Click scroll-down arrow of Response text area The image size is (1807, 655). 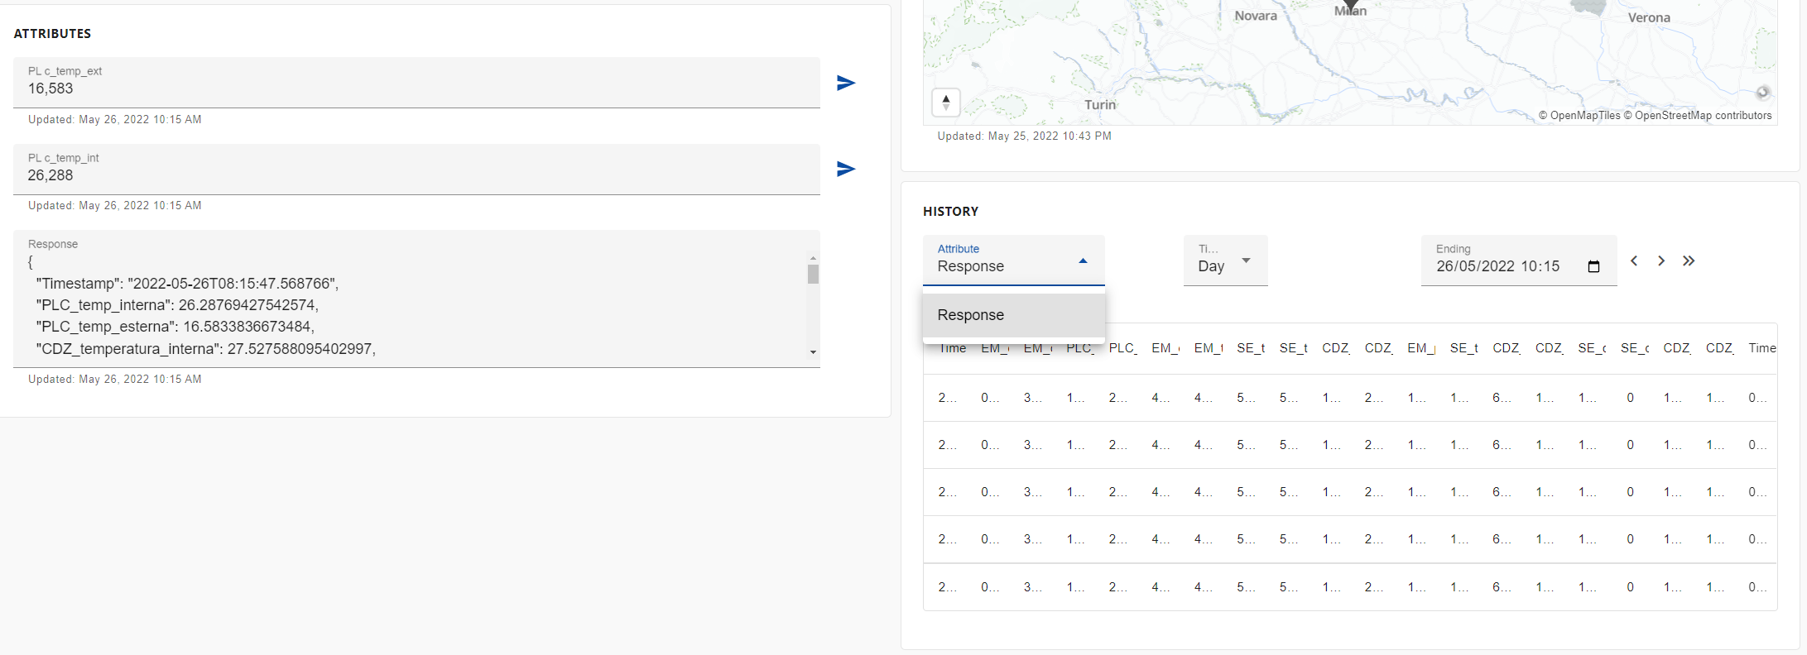[x=813, y=352]
